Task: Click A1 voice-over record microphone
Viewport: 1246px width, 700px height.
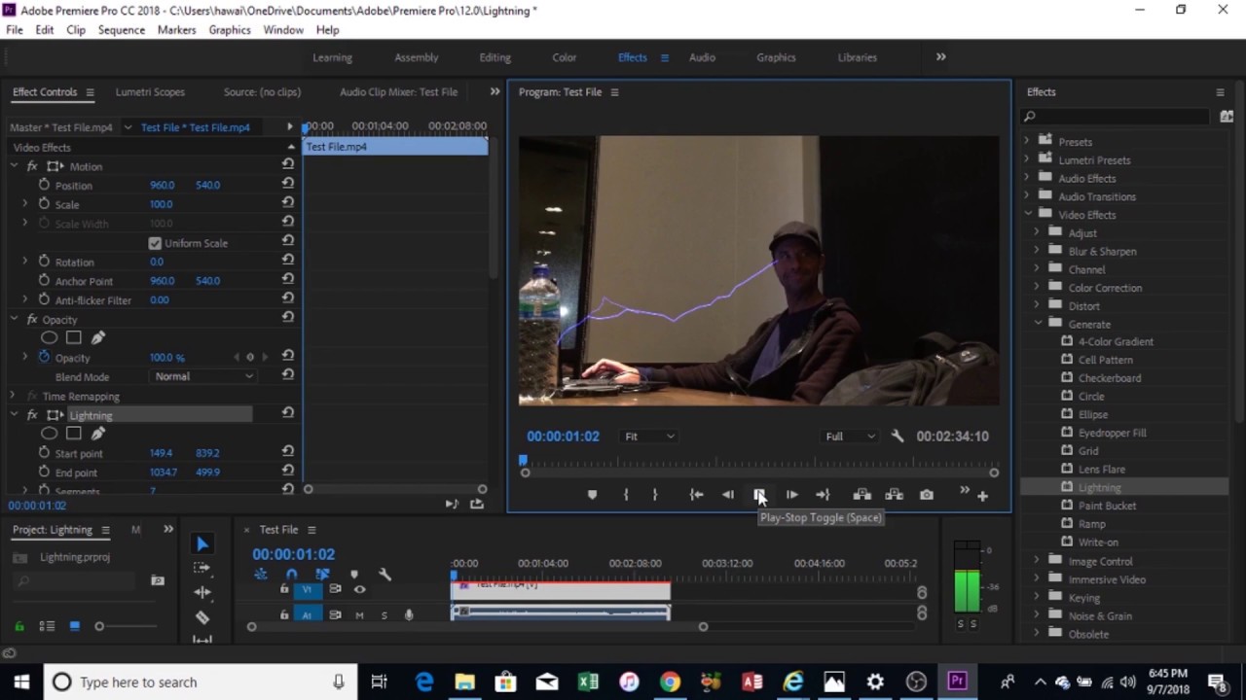Action: pyautogui.click(x=409, y=614)
